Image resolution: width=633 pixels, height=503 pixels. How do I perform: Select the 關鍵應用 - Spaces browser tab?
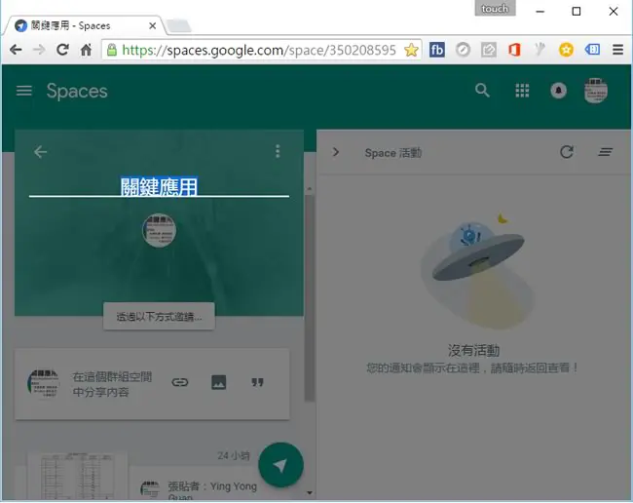(84, 26)
